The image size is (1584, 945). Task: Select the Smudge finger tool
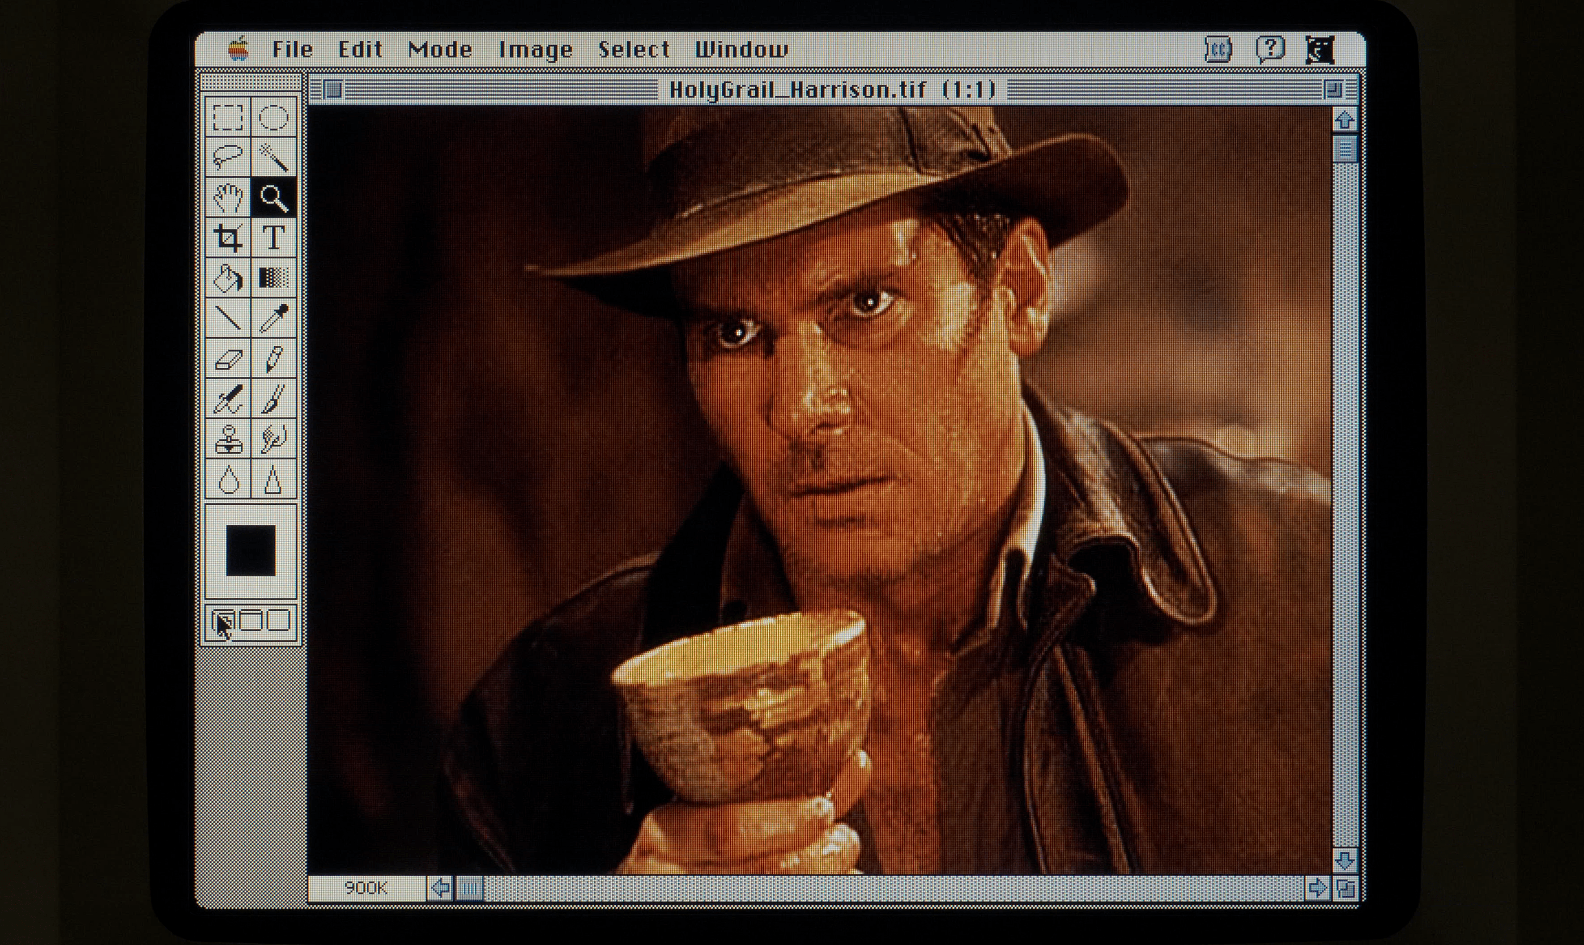[274, 438]
